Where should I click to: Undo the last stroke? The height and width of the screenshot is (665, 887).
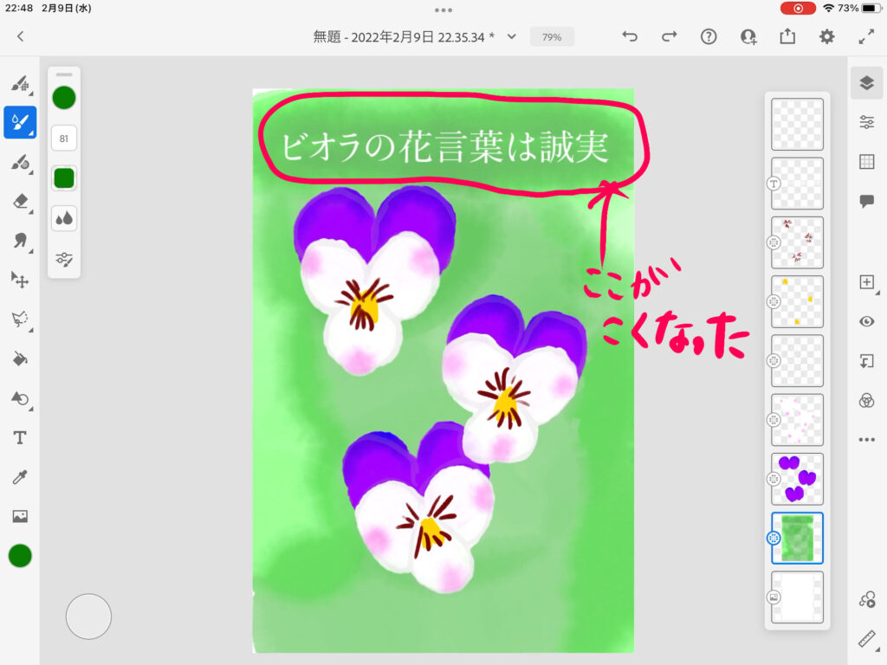coord(630,36)
